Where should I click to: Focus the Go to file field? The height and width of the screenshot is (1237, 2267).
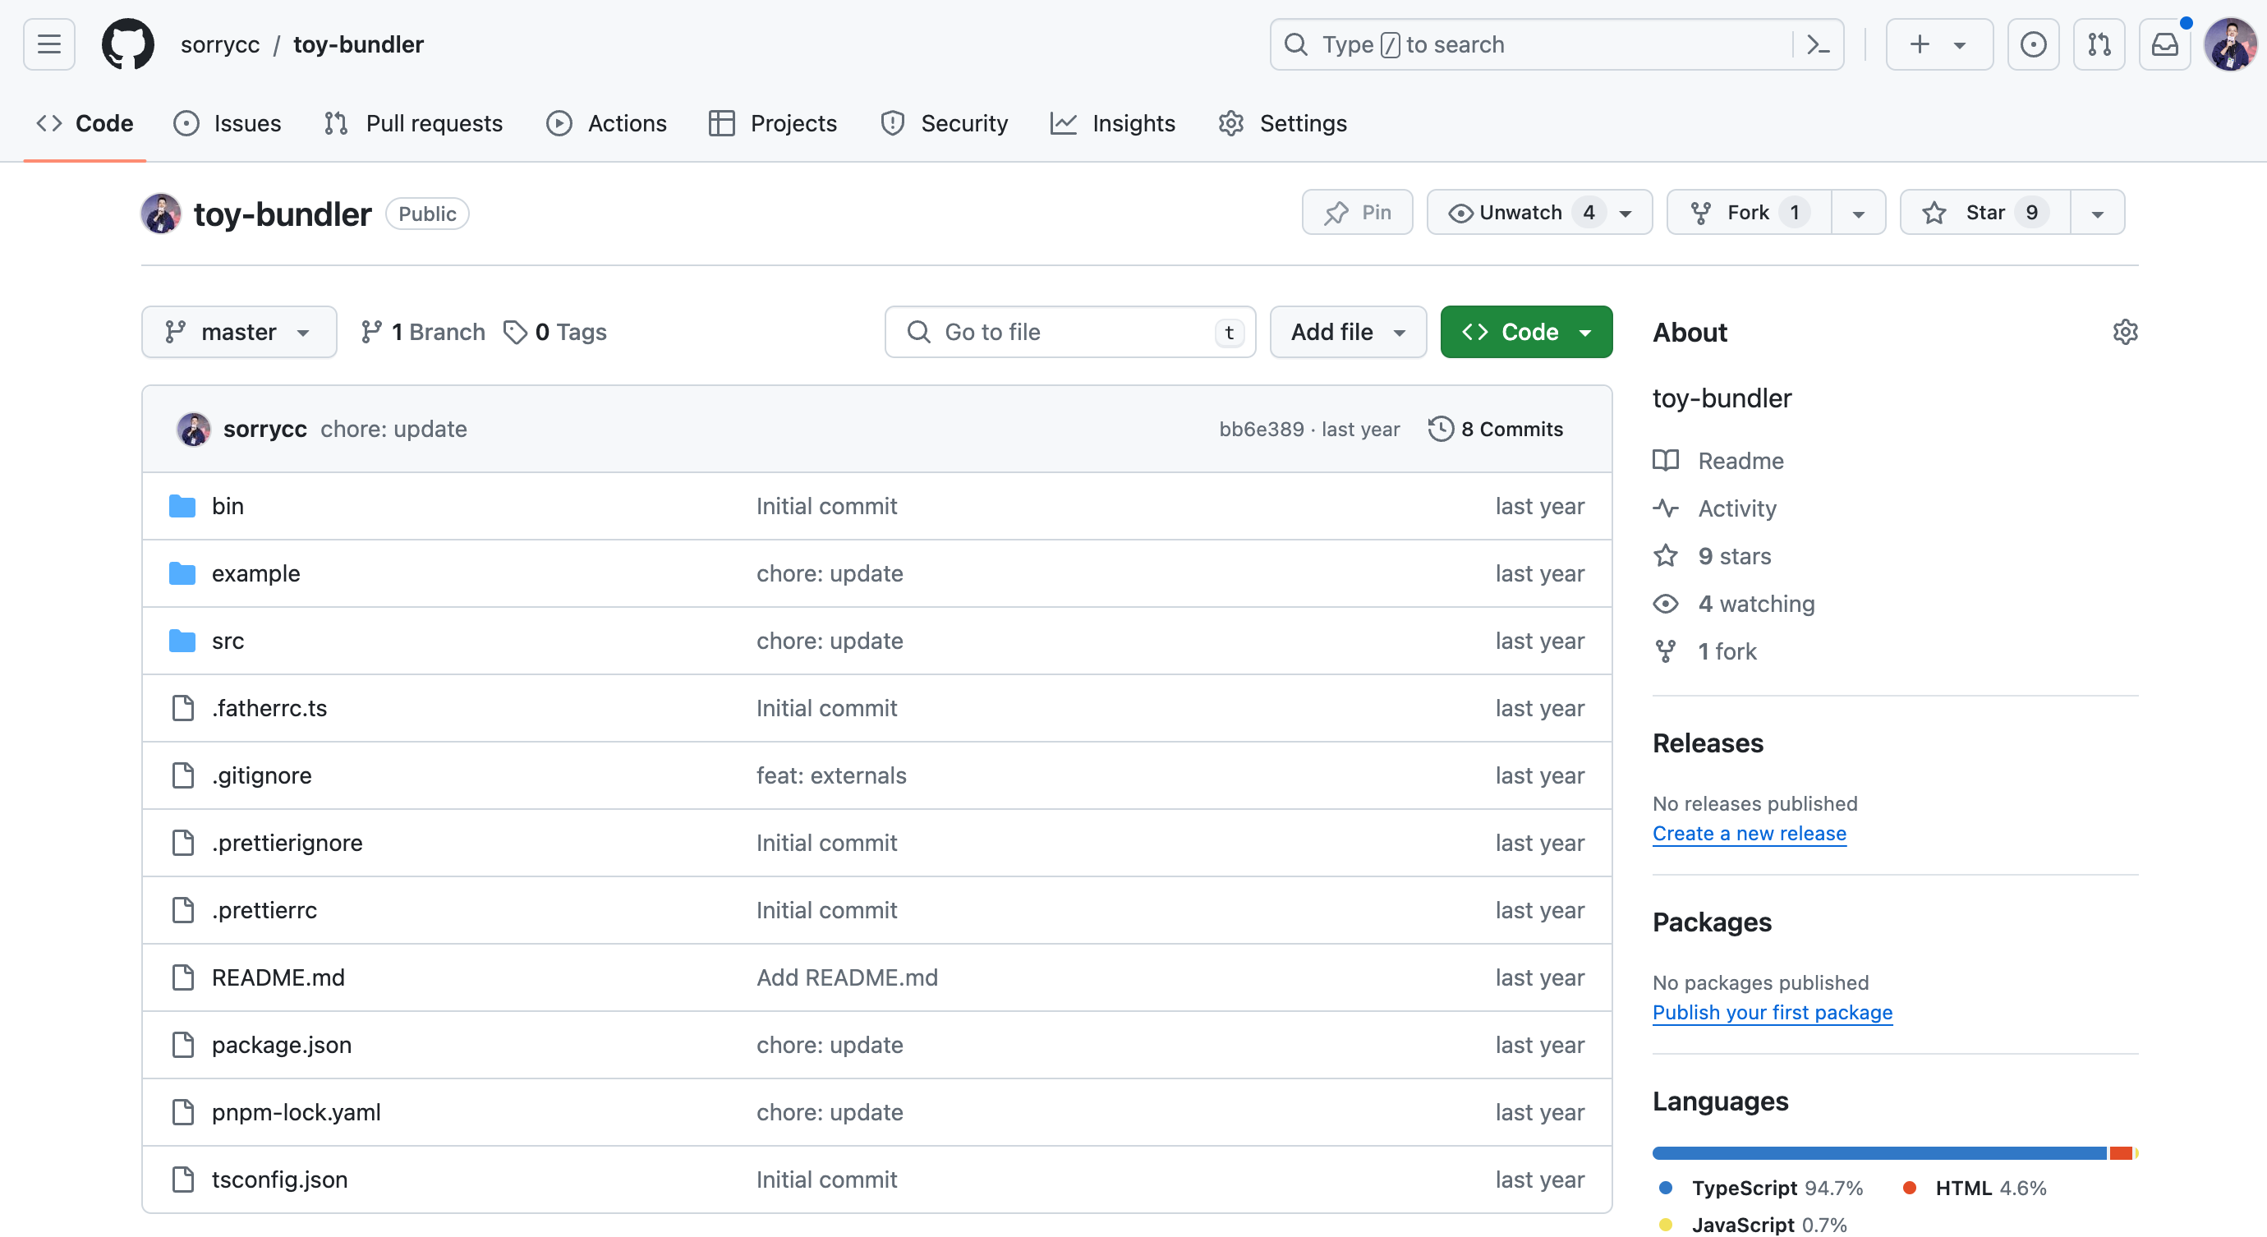[1069, 332]
